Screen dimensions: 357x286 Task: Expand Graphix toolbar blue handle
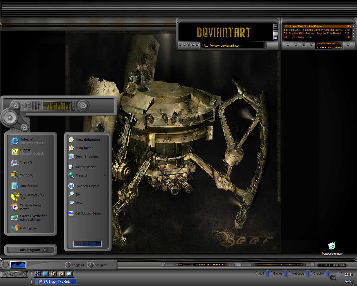(x=328, y=274)
